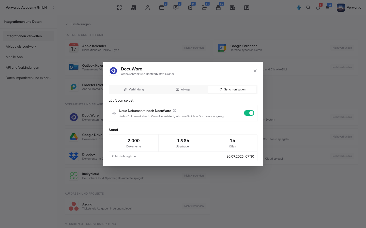Screen dimensions: 366x228
Task: Select the Synchronisation tab
Action: [232, 89]
